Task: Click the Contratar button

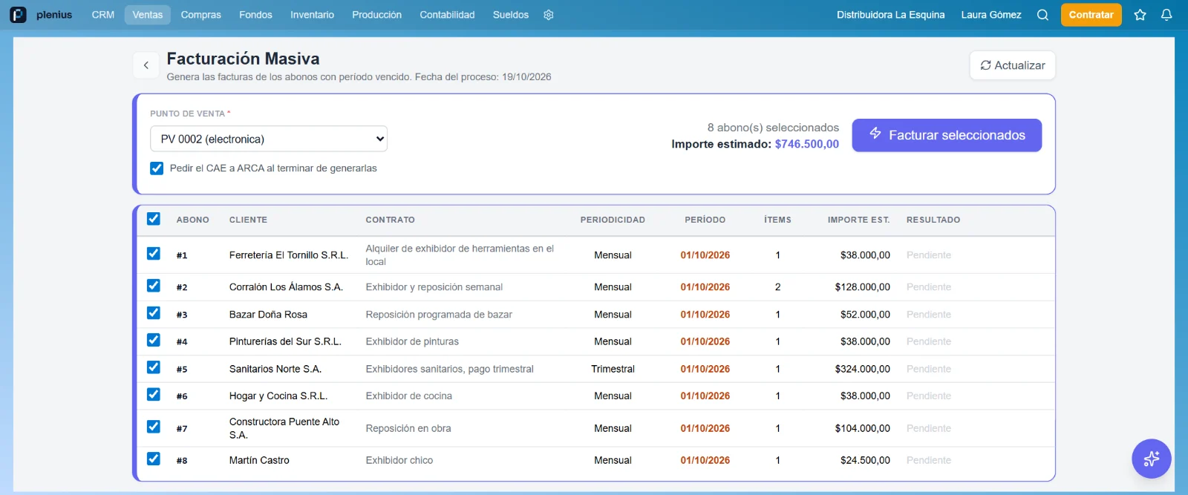Action: 1091,15
